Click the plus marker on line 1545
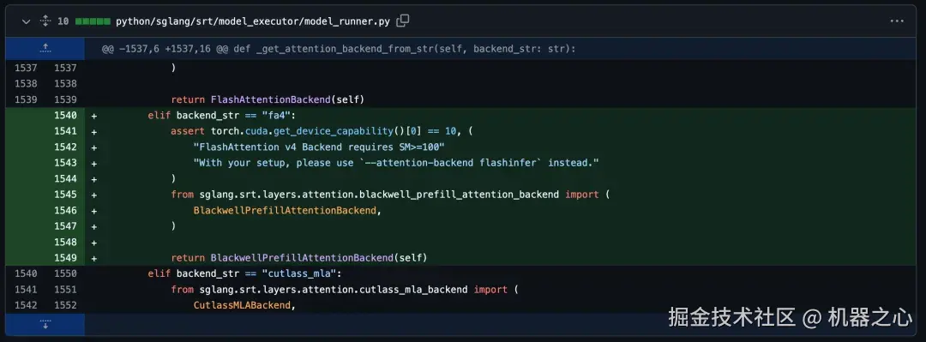926x342 pixels. (x=94, y=195)
